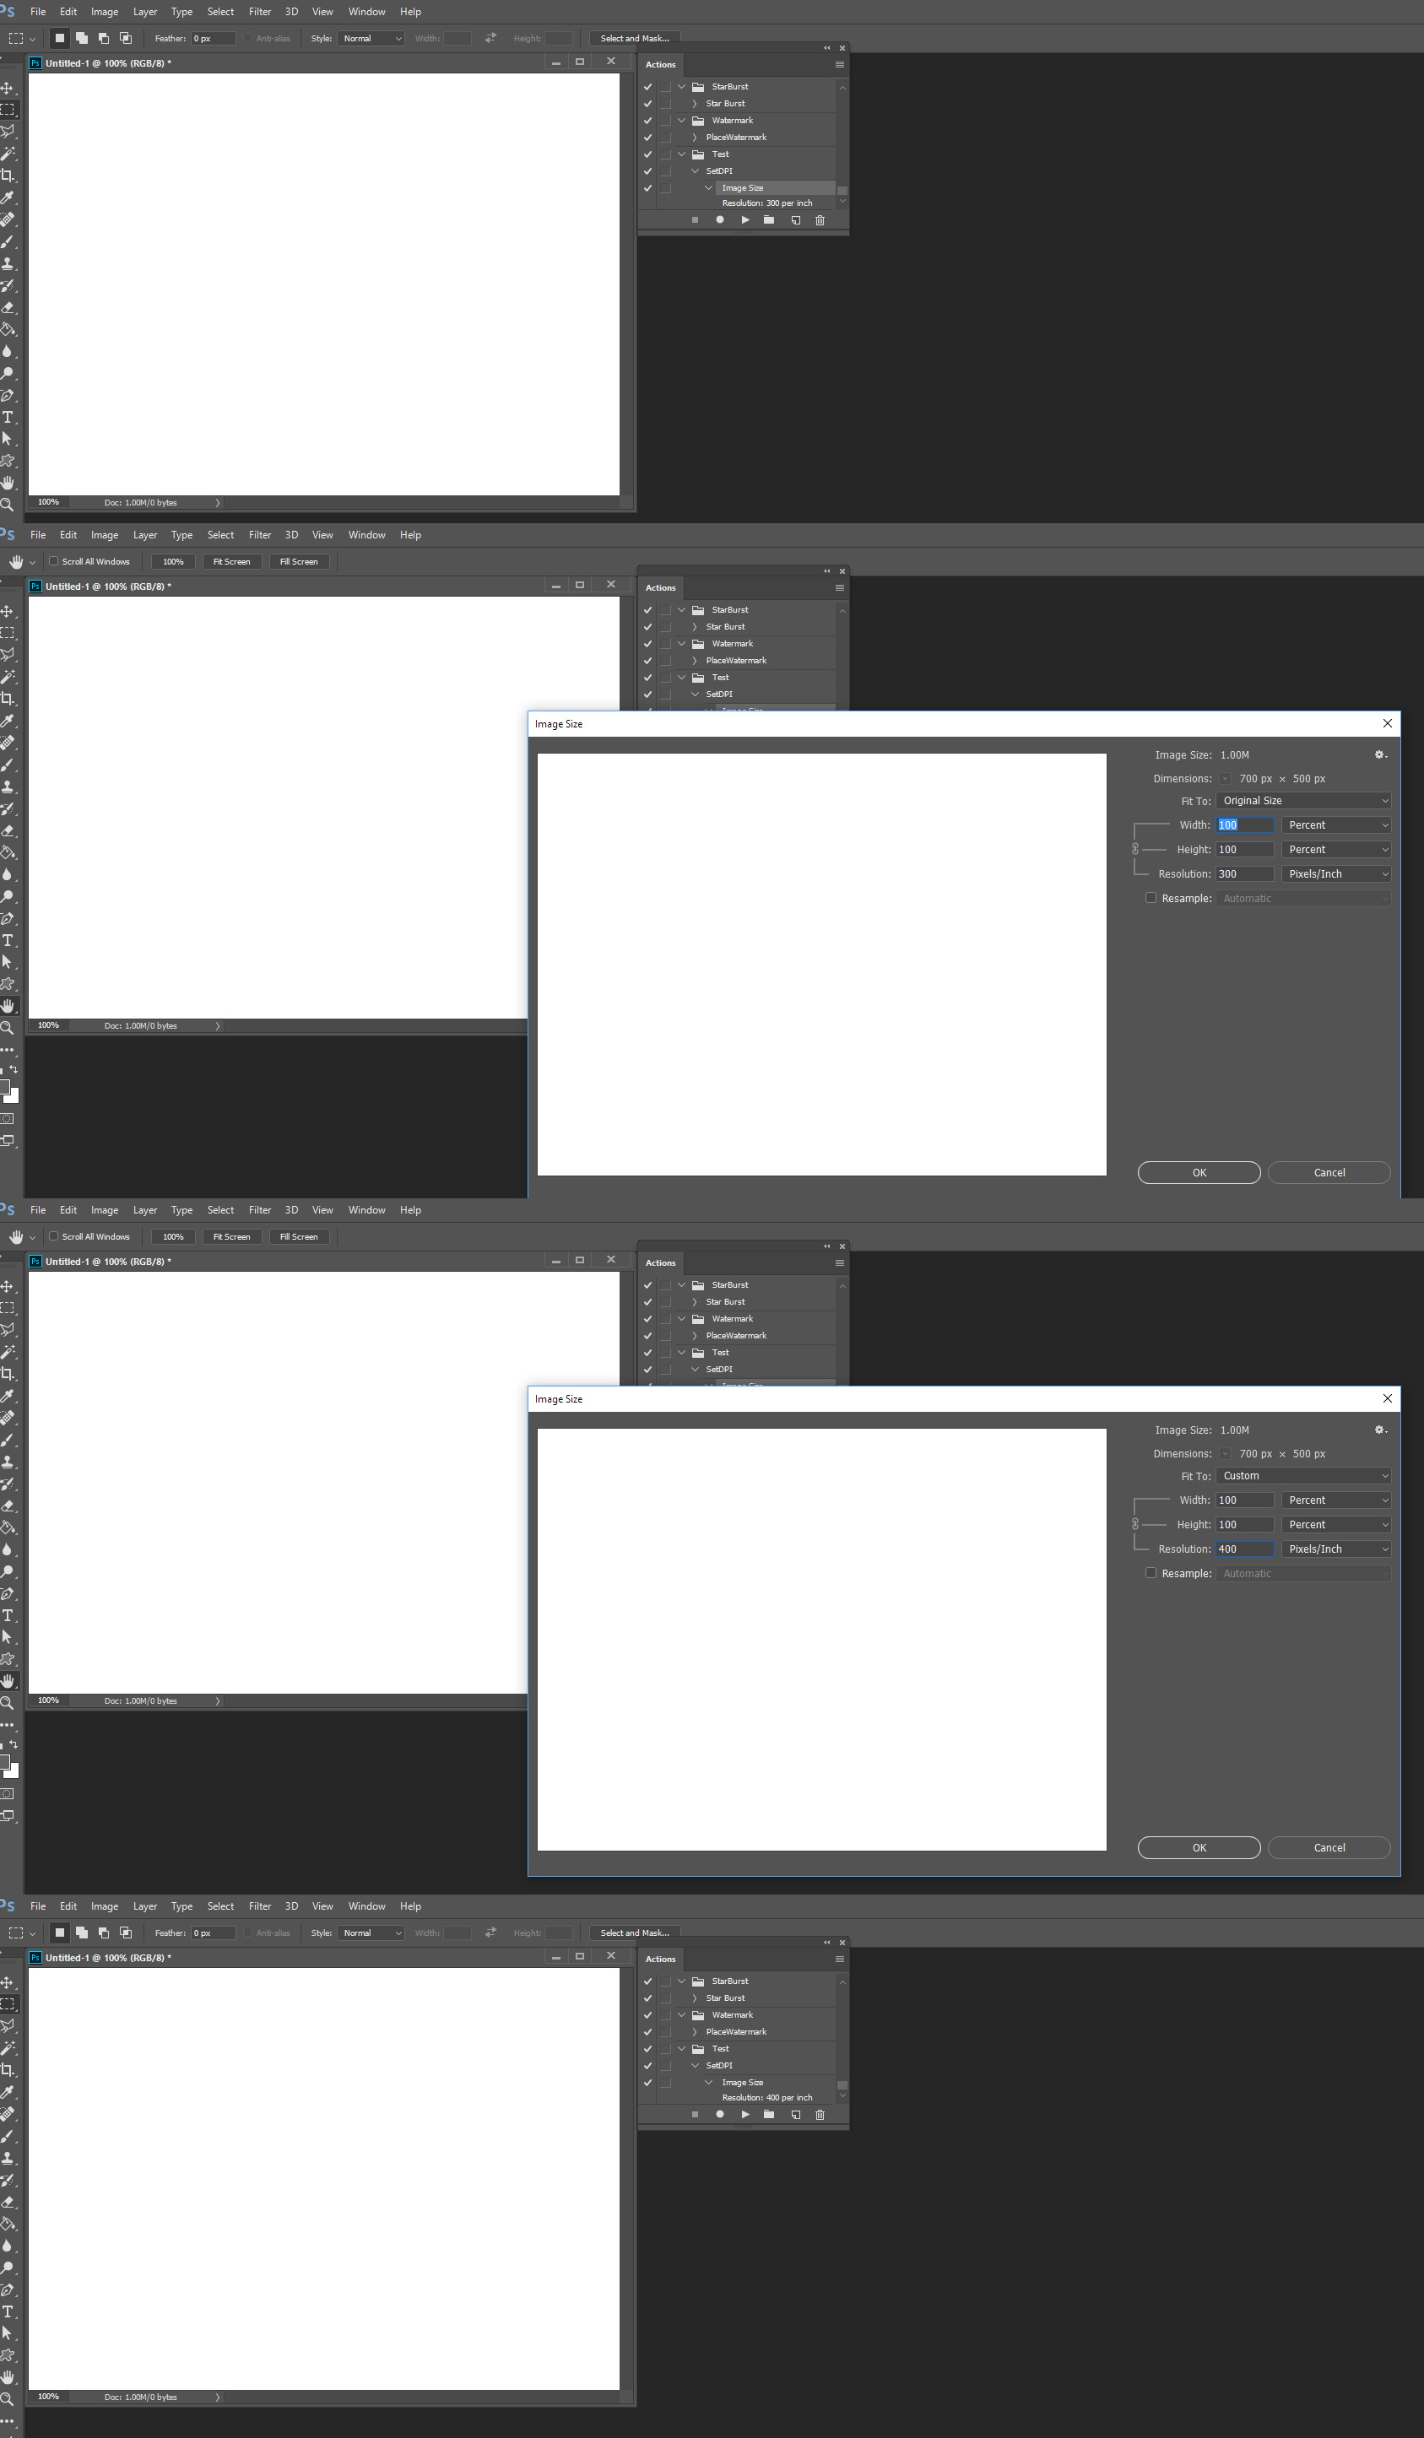Enable Resample in Custom Image Size dialog
The height and width of the screenshot is (2438, 1424).
pyautogui.click(x=1151, y=1573)
